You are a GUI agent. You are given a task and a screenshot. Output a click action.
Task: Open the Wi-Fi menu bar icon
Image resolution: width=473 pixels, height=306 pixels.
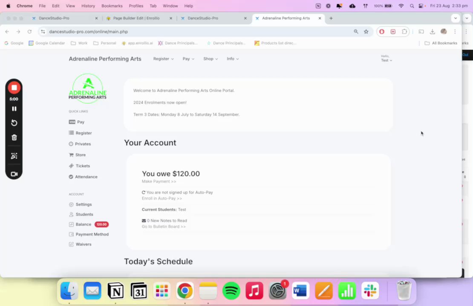point(401,6)
